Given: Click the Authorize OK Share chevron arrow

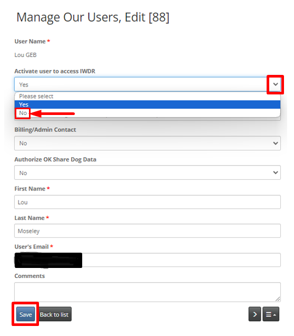Looking at the screenshot, I should click(276, 172).
